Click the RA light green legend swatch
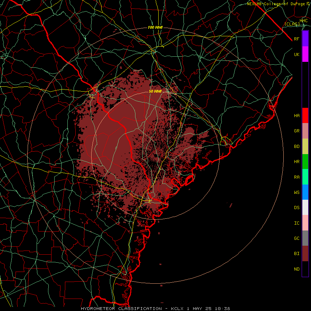311x311 pixels. [x=305, y=177]
